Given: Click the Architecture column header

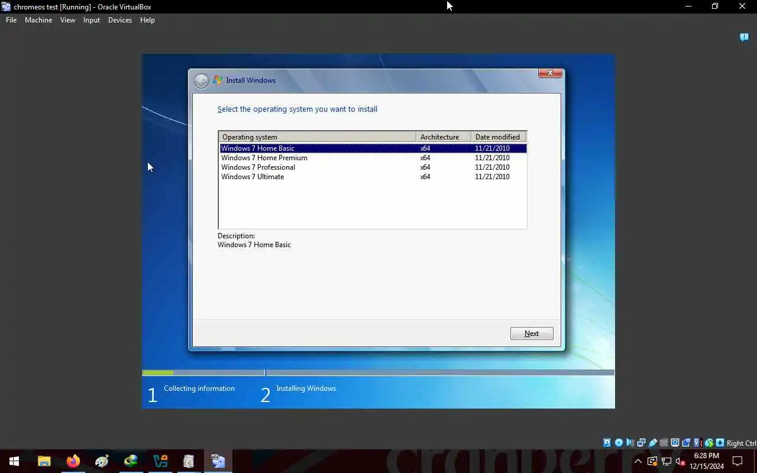Looking at the screenshot, I should click(444, 137).
